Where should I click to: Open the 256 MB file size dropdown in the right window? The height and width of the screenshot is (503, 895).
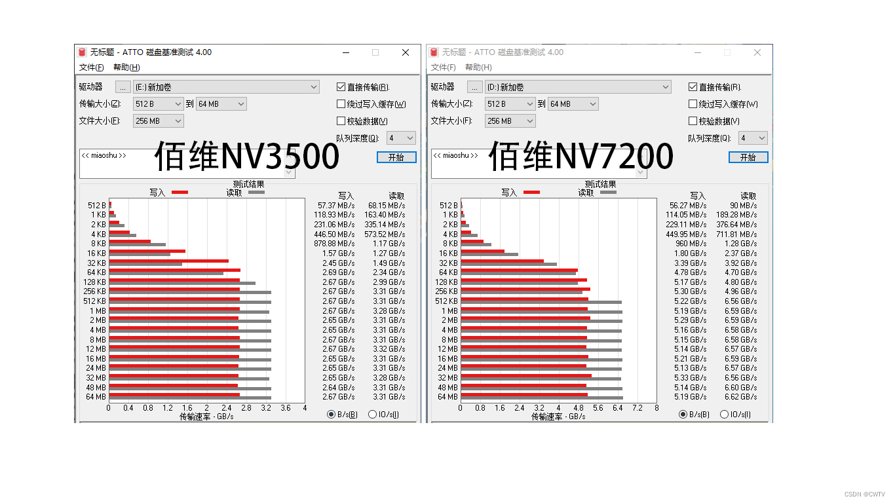[510, 121]
